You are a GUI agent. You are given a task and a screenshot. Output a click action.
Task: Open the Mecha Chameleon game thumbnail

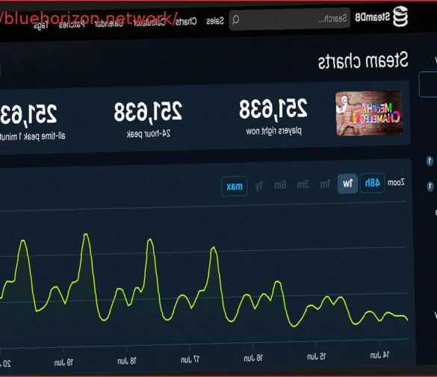[x=369, y=113]
